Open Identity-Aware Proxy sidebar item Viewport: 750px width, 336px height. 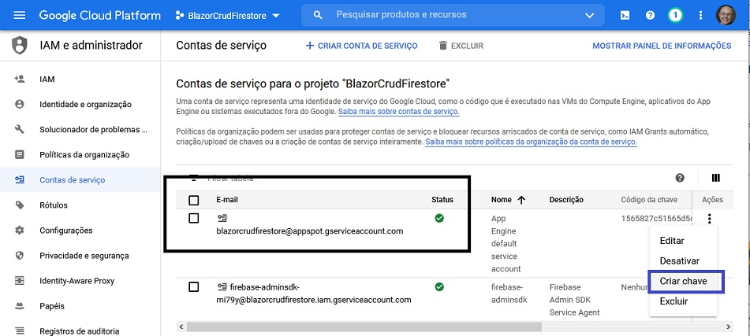[77, 281]
